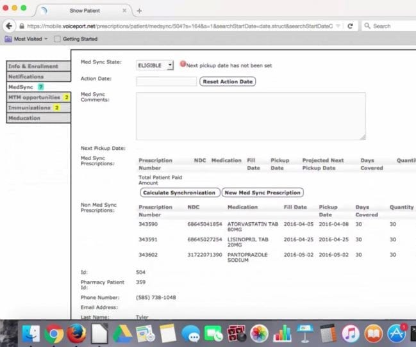Screen dimensions: 416x347
Task: Open the App Store from the dock
Action: pyautogui.click(x=396, y=334)
